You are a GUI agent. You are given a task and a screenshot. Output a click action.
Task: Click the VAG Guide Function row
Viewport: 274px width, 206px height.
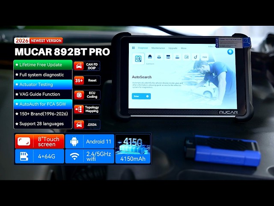[43, 94]
